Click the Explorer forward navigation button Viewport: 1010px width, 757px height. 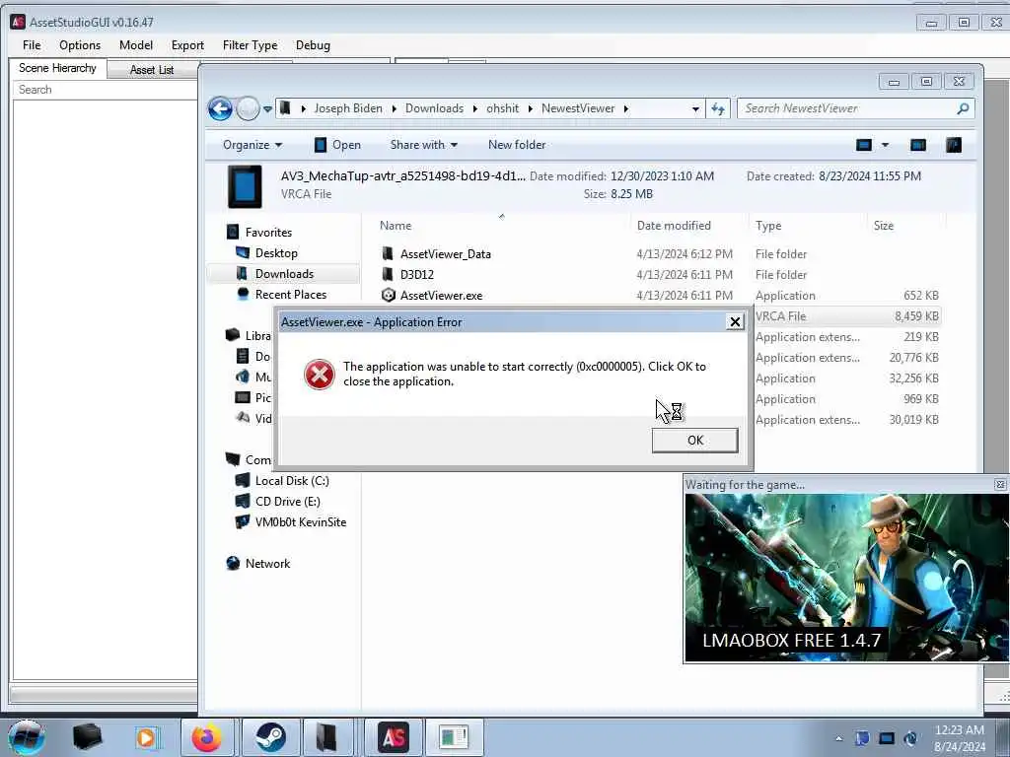click(x=248, y=108)
